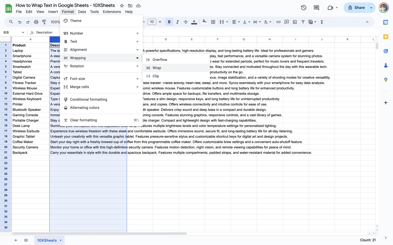The height and width of the screenshot is (245, 393).
Task: Select the Overflow wrapping option
Action: coord(160,59)
